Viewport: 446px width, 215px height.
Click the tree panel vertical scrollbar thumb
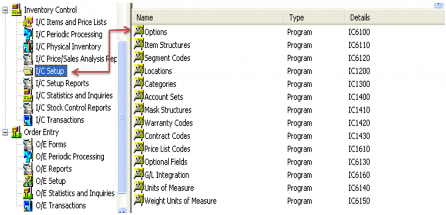(x=122, y=117)
